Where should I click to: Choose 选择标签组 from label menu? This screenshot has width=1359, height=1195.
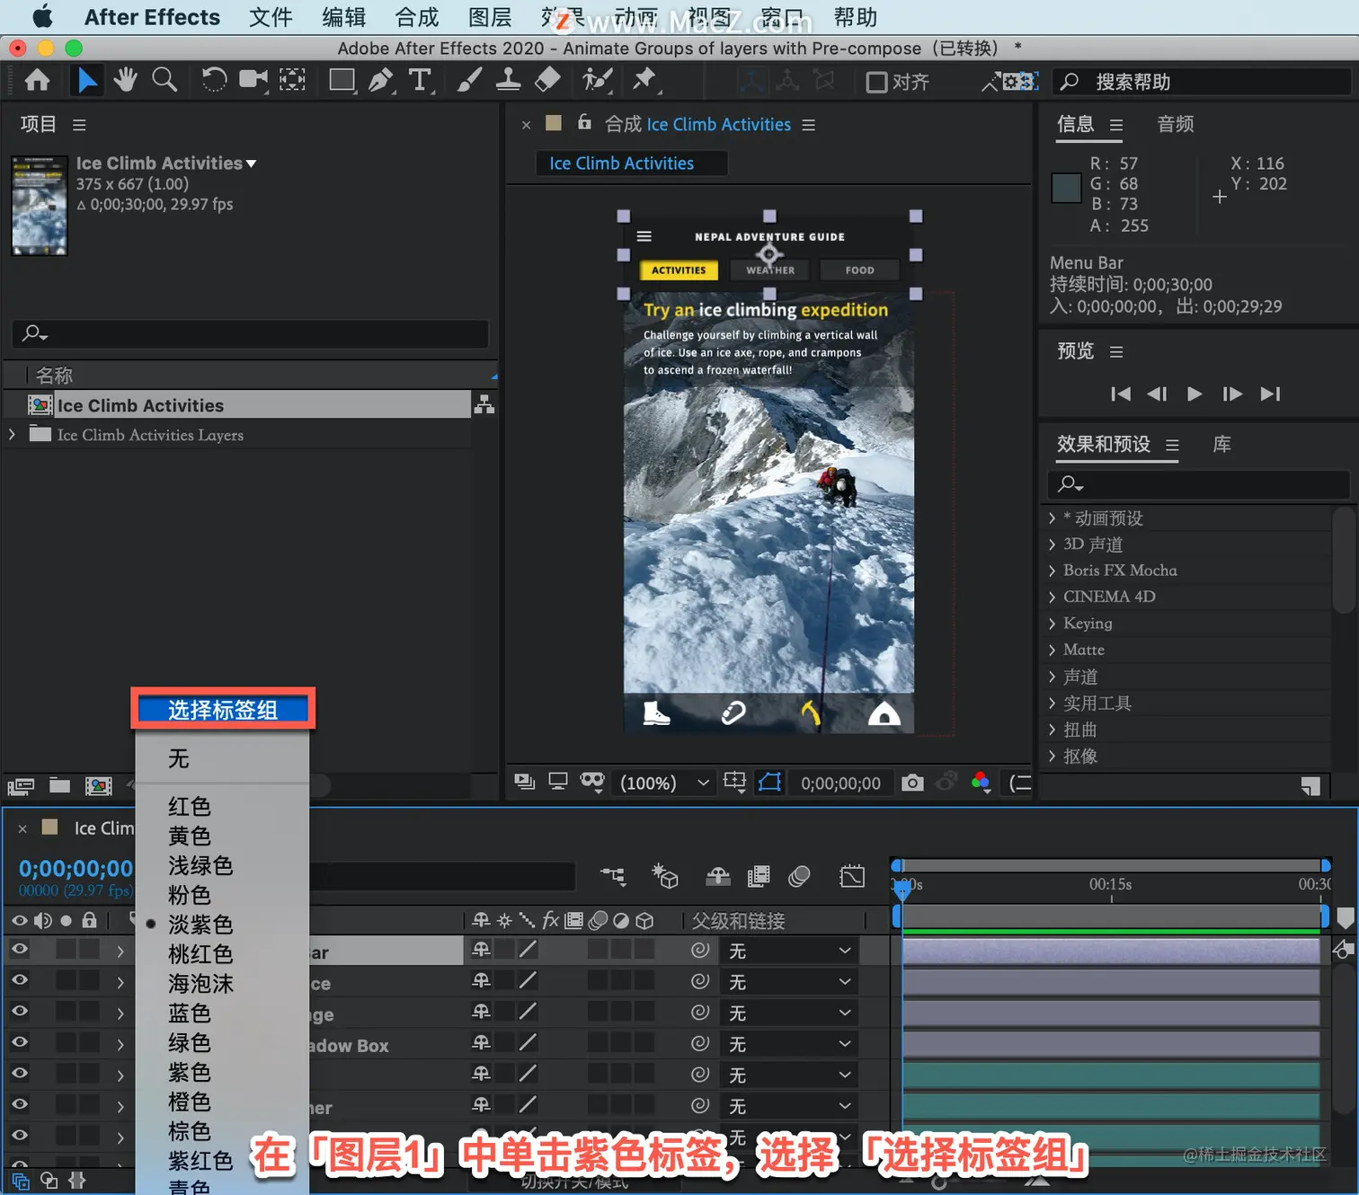(x=223, y=710)
